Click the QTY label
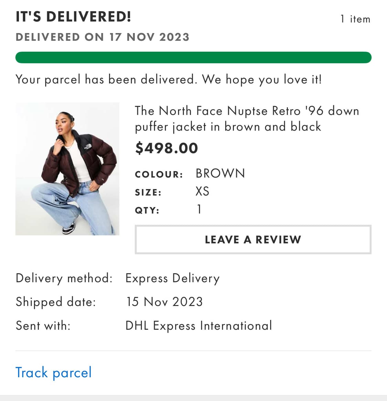387x401 pixels. 147,210
